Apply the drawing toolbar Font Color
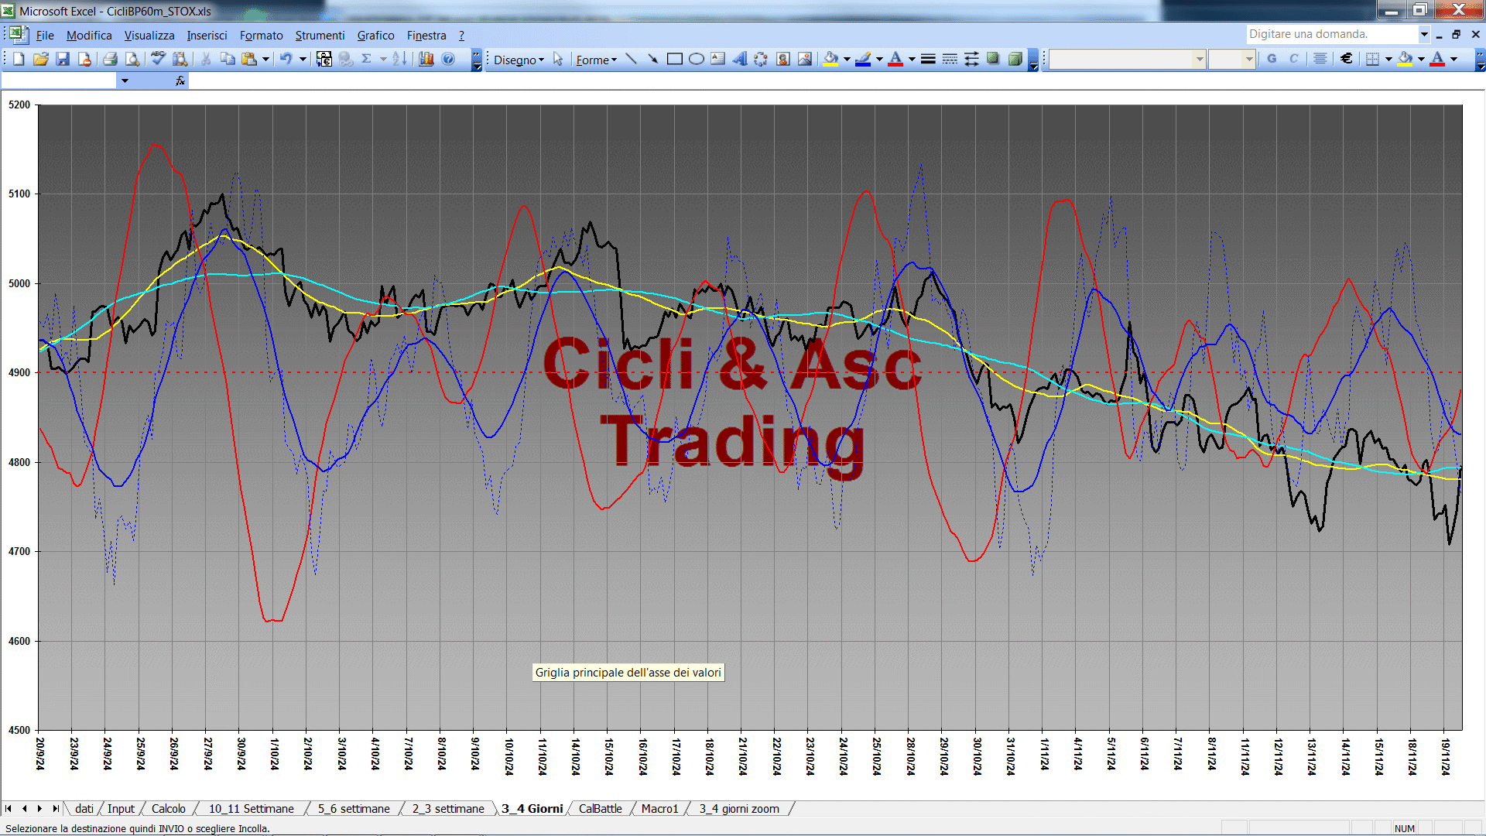This screenshot has height=836, width=1486. pos(896,59)
